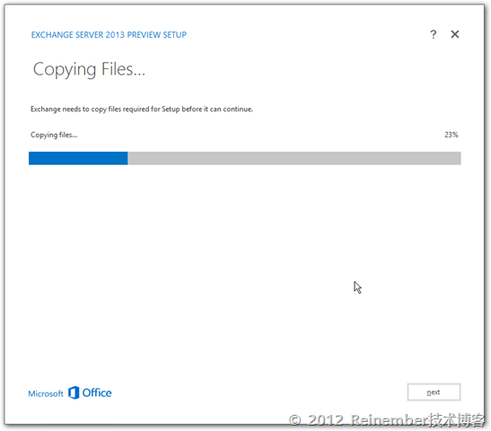
Task: Click the 23% progress value
Action: tap(452, 135)
